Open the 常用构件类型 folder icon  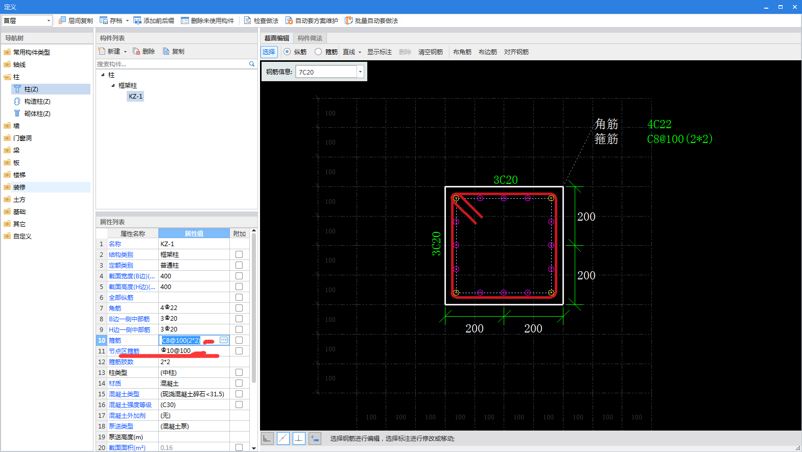tap(7, 52)
